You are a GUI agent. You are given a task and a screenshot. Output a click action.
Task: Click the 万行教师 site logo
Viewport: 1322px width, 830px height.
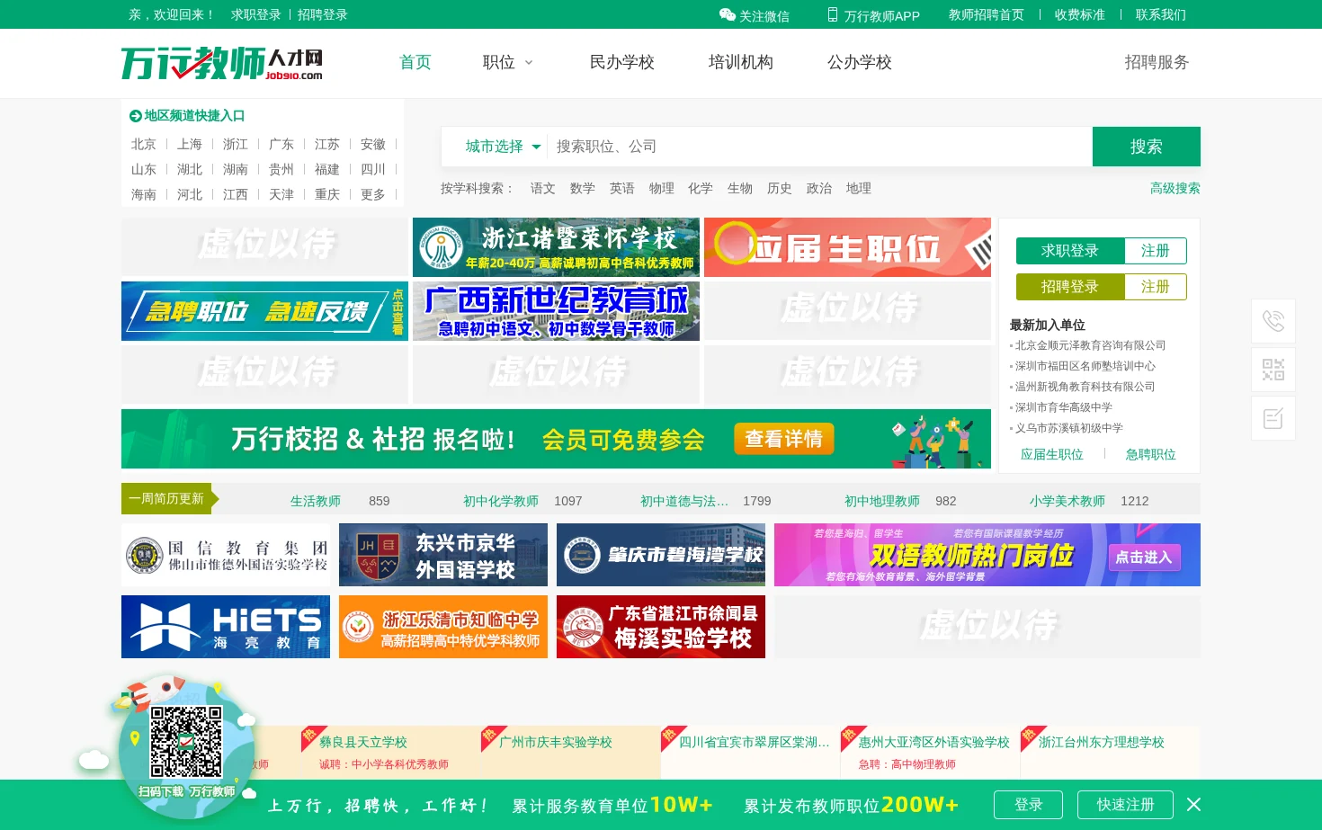(x=221, y=63)
